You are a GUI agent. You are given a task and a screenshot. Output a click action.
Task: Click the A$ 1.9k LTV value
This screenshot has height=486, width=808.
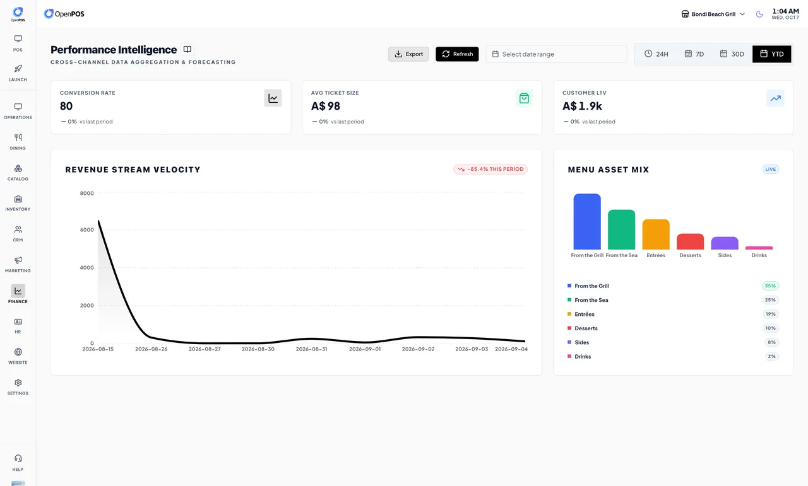[x=582, y=106]
